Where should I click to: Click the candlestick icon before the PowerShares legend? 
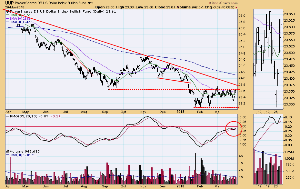pyautogui.click(x=8, y=12)
